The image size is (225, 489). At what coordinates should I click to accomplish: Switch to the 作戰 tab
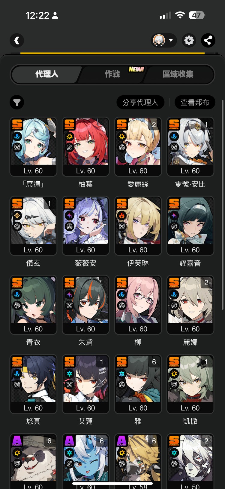pyautogui.click(x=112, y=74)
